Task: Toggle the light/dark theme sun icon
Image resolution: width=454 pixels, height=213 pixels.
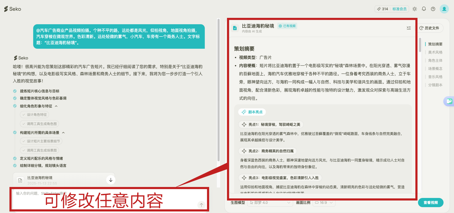Action: (415, 9)
